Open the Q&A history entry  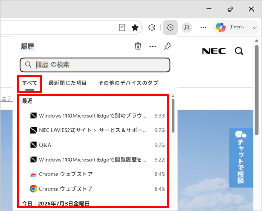[97, 145]
